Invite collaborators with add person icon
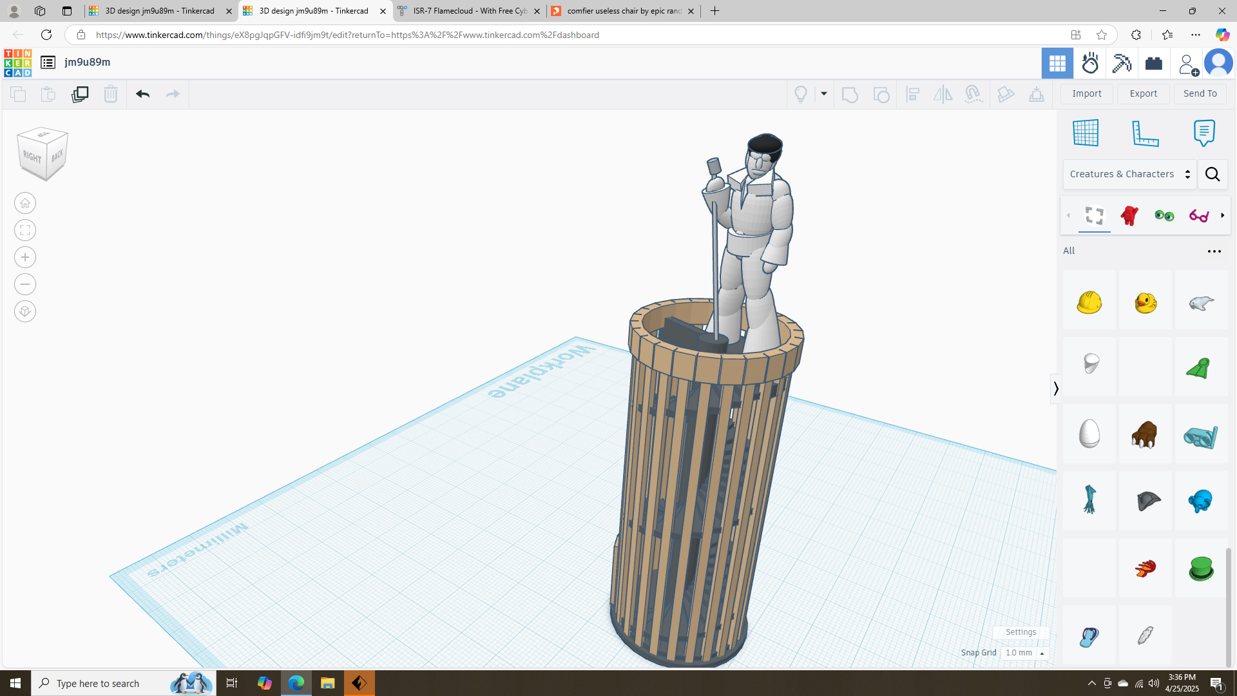 pyautogui.click(x=1187, y=64)
